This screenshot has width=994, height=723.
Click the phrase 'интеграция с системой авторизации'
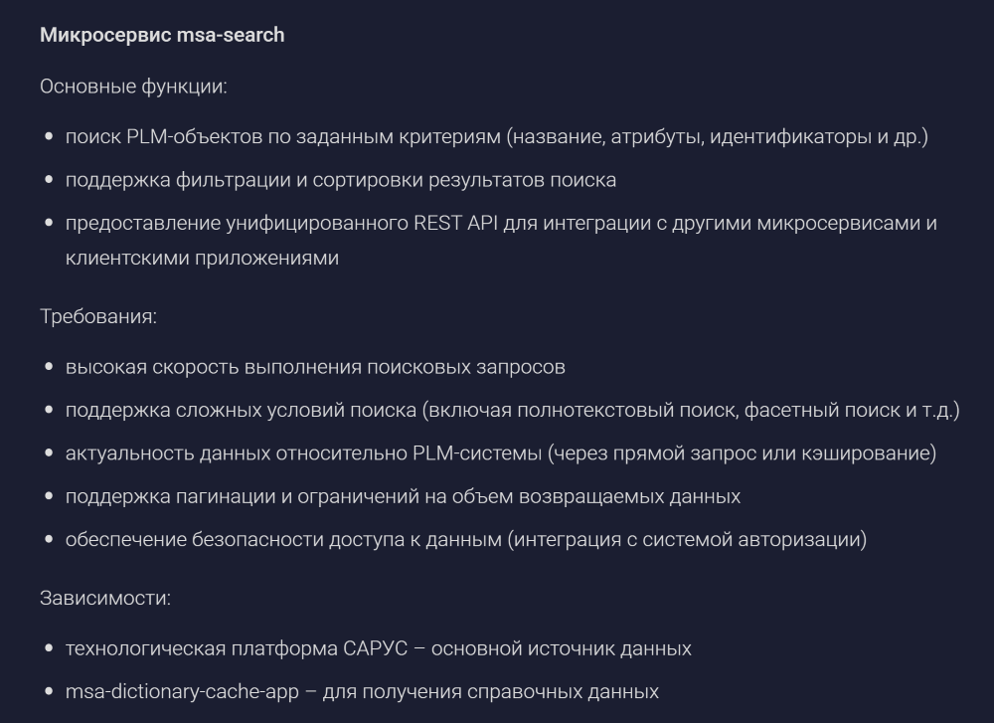click(687, 540)
